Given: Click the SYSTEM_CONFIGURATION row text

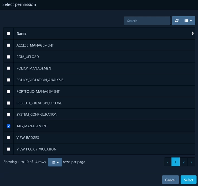Looking at the screenshot, I should (x=37, y=115).
